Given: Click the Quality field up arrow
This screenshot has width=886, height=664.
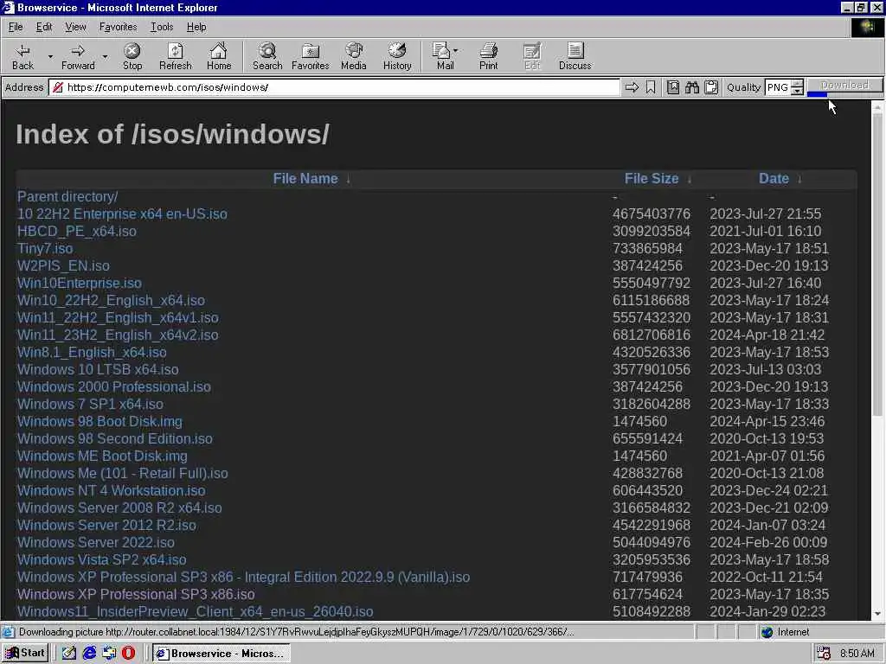Looking at the screenshot, I should coord(797,84).
